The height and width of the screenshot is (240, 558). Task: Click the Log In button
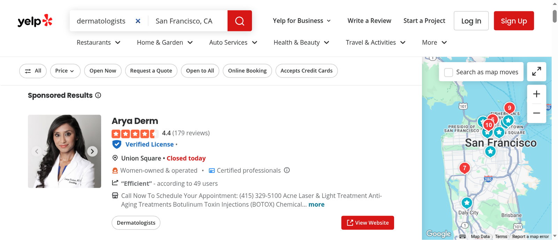tap(471, 21)
